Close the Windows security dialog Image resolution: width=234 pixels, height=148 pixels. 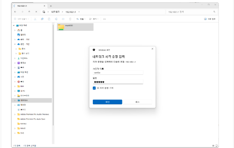[x=152, y=49]
